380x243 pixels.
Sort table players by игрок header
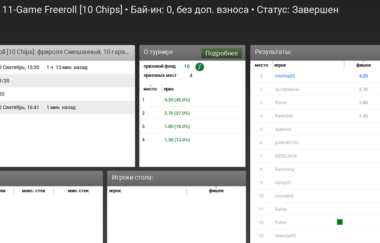point(115,191)
